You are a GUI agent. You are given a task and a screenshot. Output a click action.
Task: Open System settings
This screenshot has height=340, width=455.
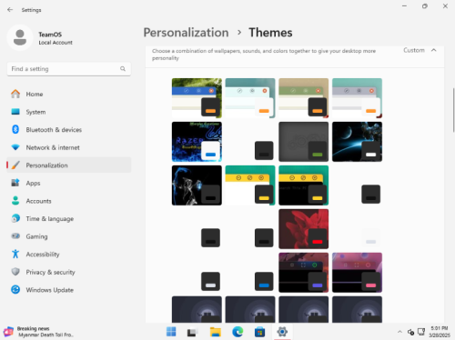click(69, 112)
